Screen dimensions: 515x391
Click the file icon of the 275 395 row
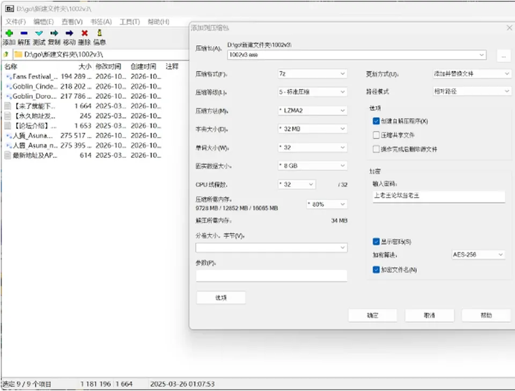(9, 146)
